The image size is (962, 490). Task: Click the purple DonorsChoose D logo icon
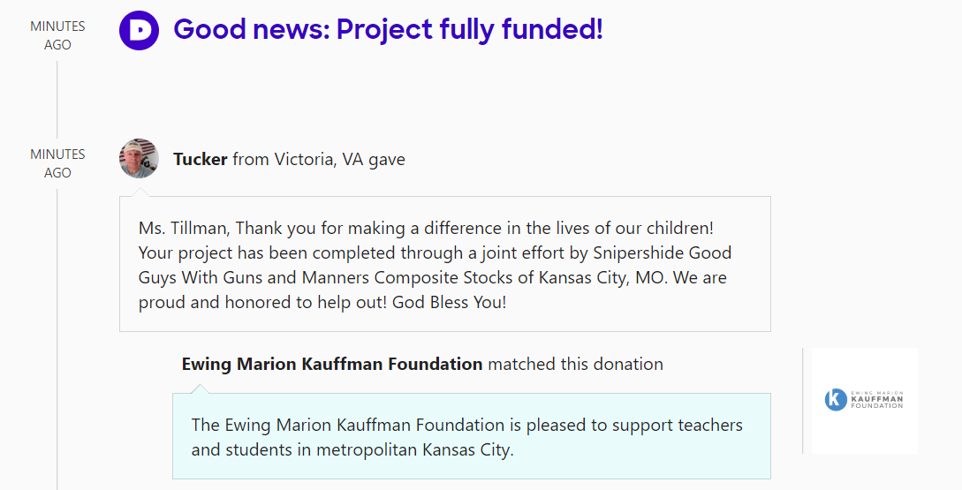pos(139,30)
